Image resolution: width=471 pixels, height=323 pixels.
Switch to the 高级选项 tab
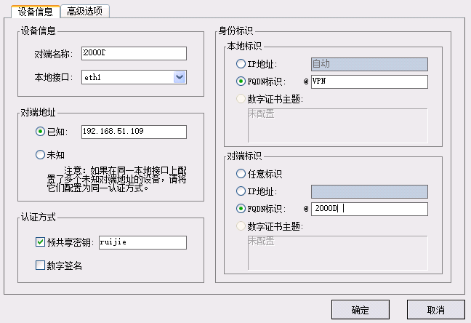click(x=85, y=12)
